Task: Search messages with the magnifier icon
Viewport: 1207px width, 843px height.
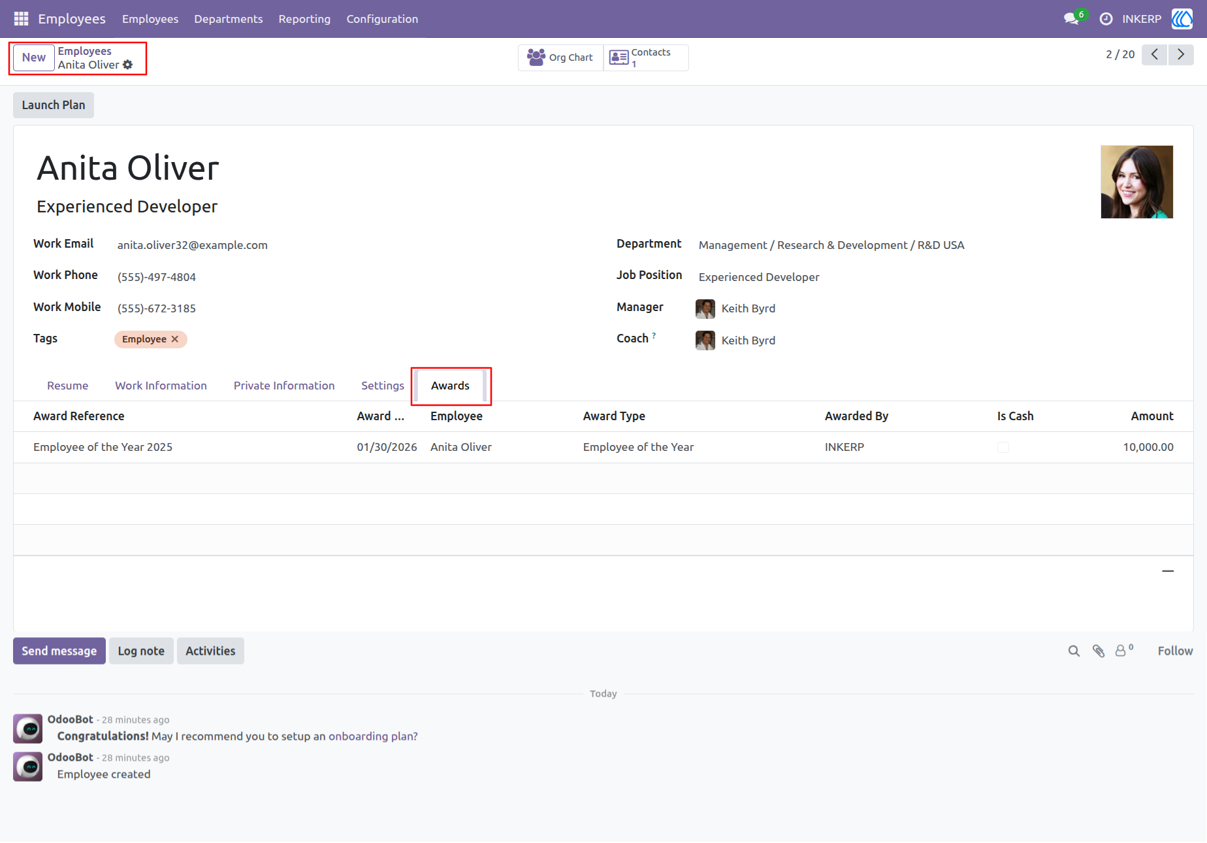Action: click(1074, 651)
